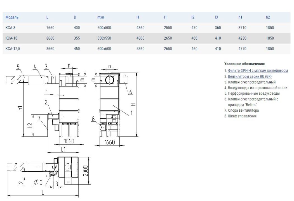Viewport: 294px width, 201px height.
Task: Select the КСА-12,5 model row
Action: point(146,49)
